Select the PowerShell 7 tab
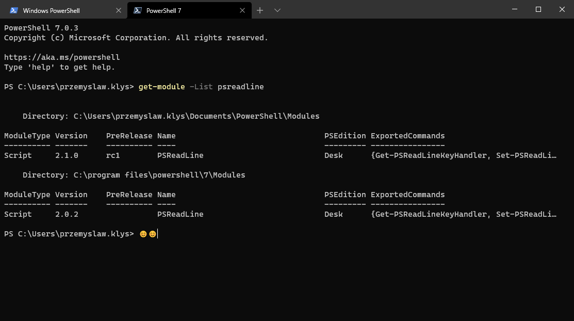 click(181, 10)
